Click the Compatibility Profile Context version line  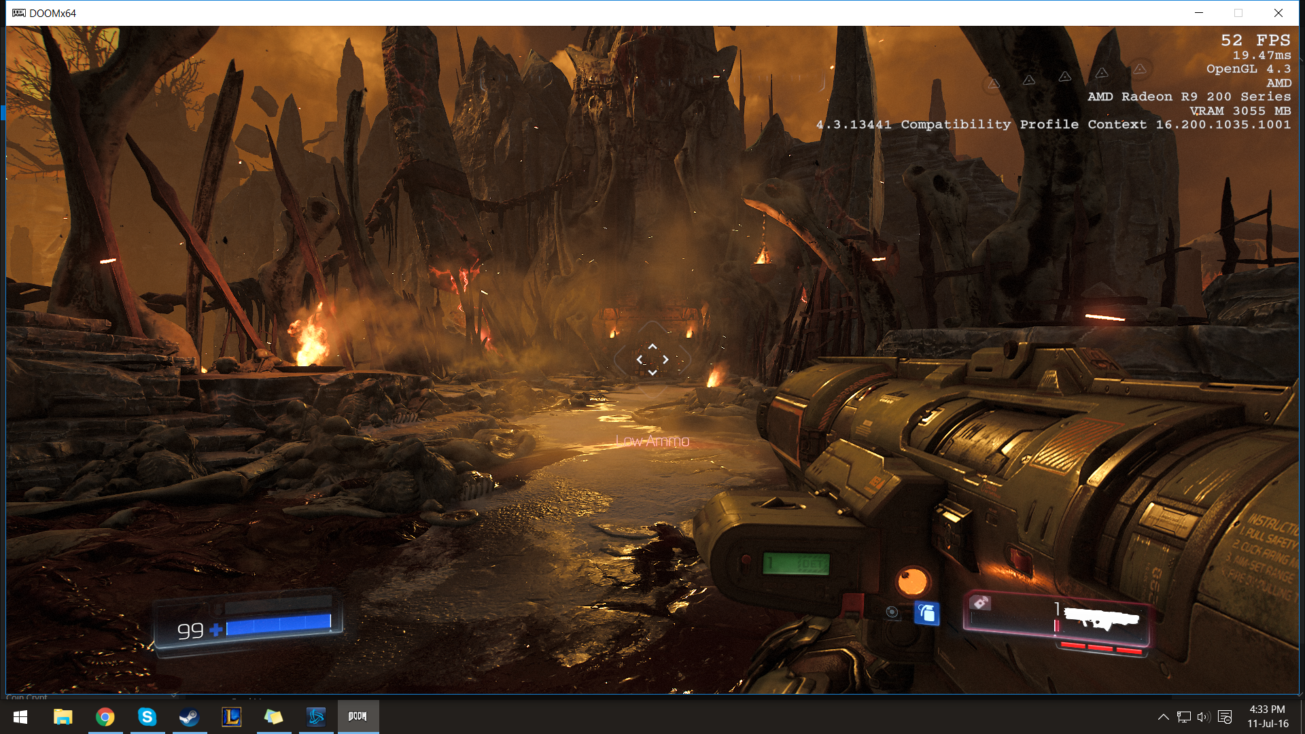pos(1054,124)
